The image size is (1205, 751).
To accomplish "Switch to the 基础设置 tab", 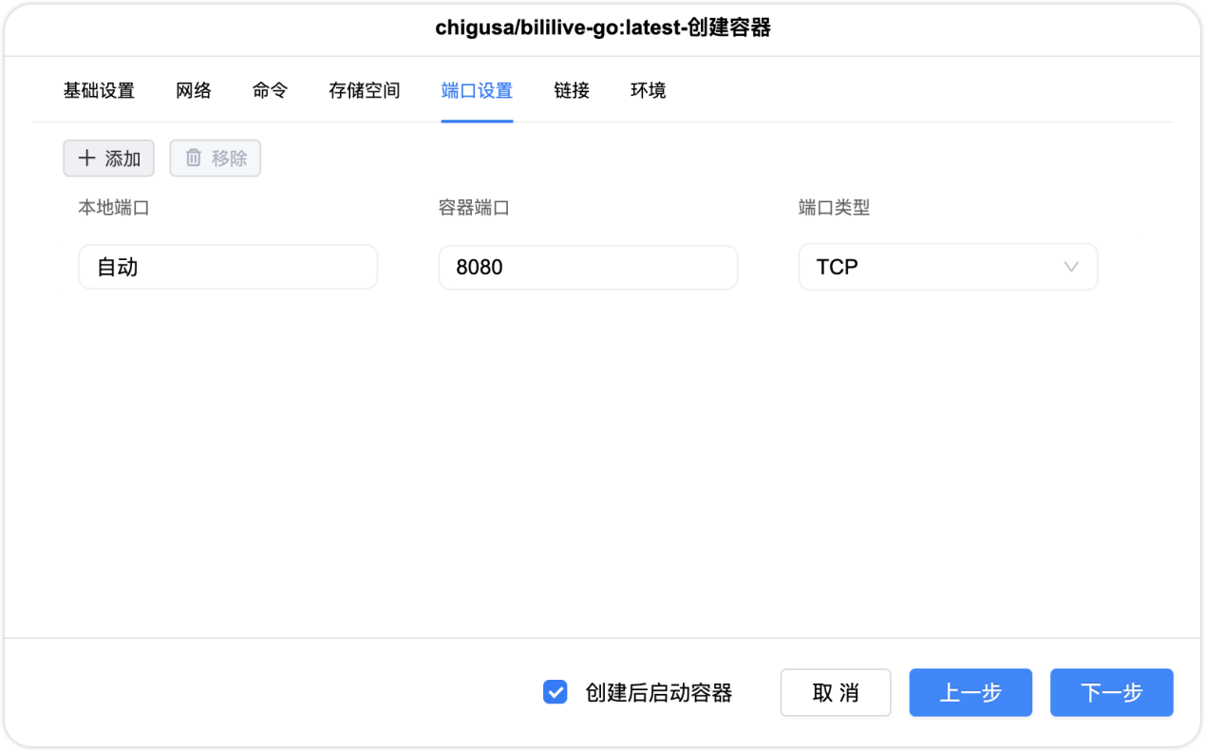I will pos(100,90).
